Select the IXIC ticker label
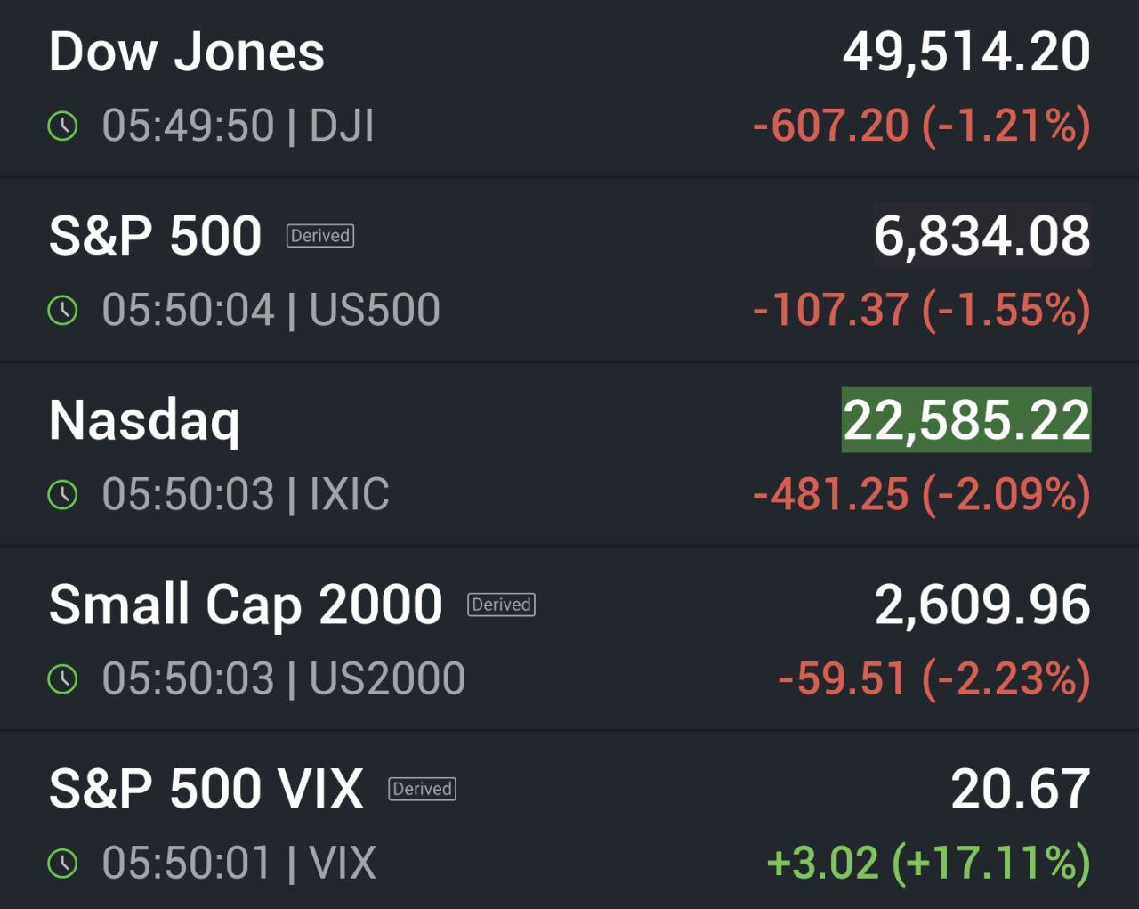Image resolution: width=1139 pixels, height=909 pixels. pos(353,493)
